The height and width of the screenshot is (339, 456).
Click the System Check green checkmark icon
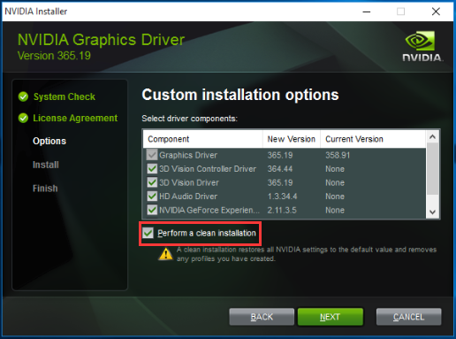[23, 96]
